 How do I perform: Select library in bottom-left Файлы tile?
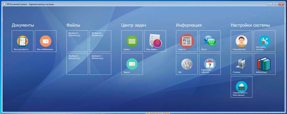(x=77, y=64)
